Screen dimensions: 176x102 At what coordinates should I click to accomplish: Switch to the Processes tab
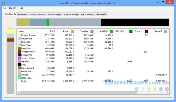click(x=23, y=14)
